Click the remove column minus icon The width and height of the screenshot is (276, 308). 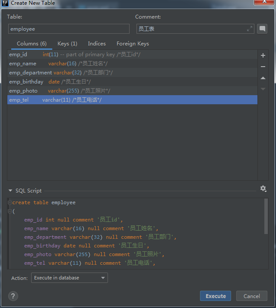(263, 67)
